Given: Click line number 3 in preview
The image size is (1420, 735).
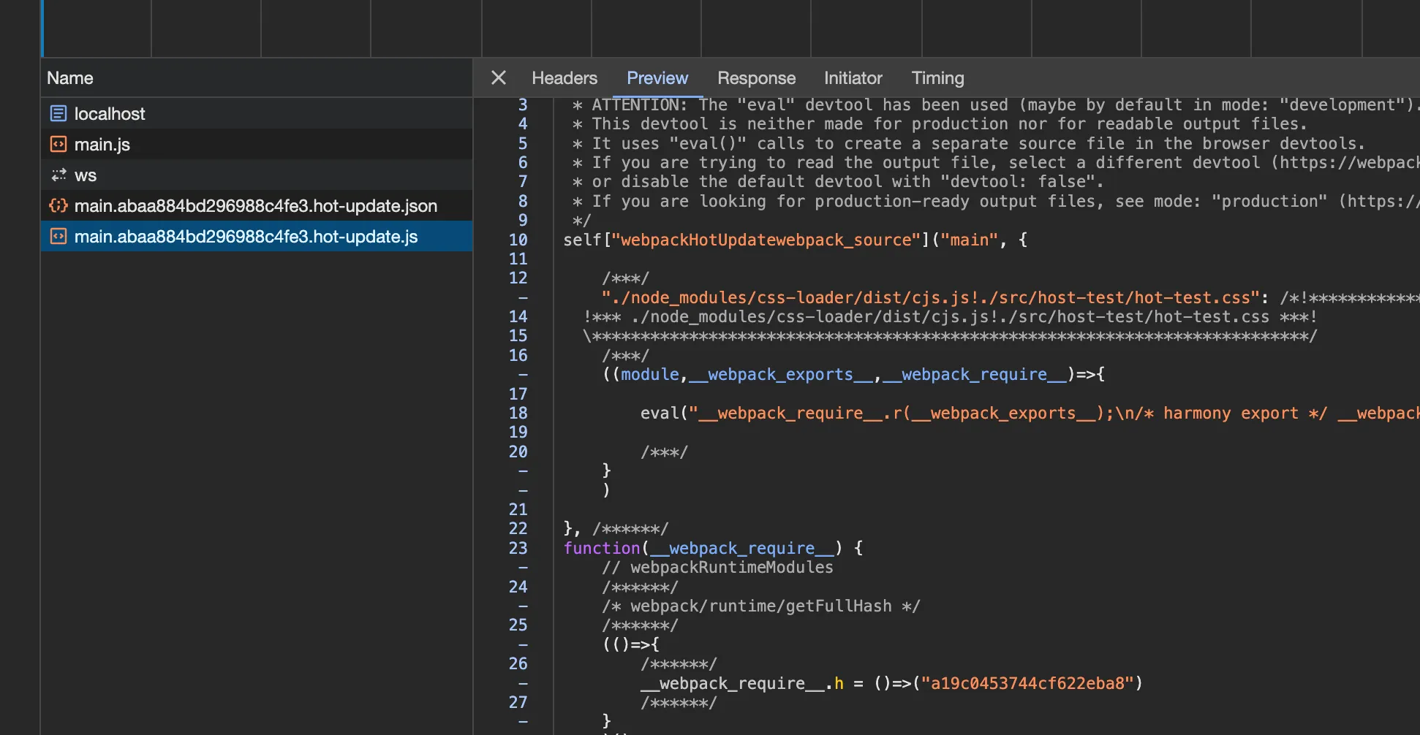Looking at the screenshot, I should pos(522,104).
